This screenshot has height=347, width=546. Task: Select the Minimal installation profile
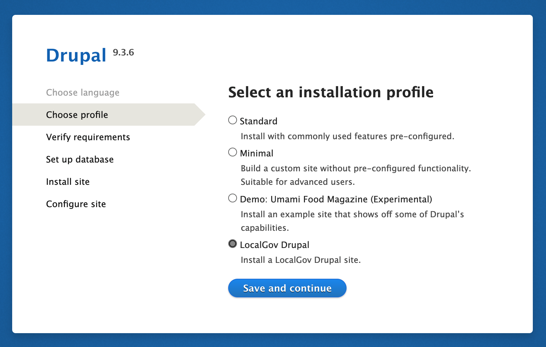tap(232, 152)
